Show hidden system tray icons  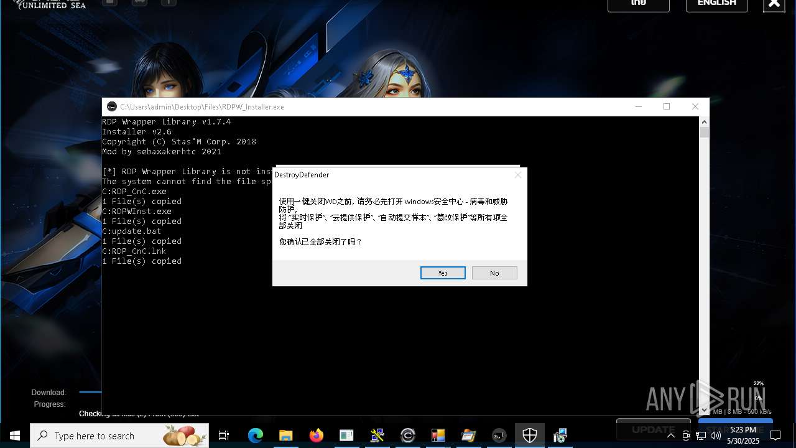[x=670, y=436]
